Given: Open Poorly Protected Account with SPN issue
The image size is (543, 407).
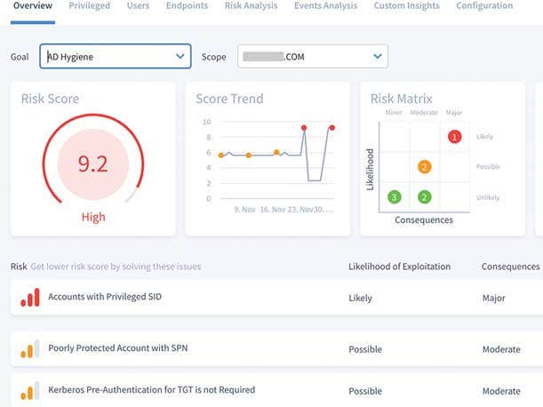Looking at the screenshot, I should point(117,349).
